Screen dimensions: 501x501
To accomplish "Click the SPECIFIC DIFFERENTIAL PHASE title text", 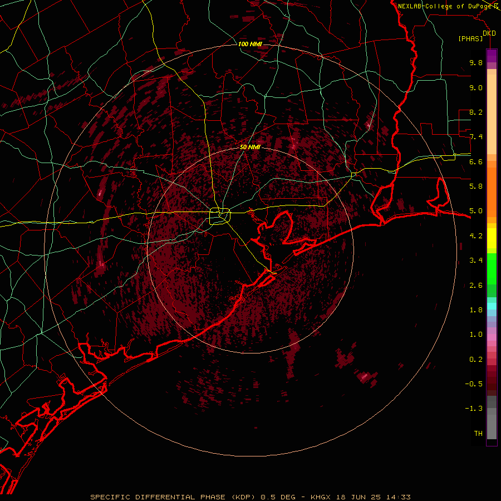I will [158, 497].
